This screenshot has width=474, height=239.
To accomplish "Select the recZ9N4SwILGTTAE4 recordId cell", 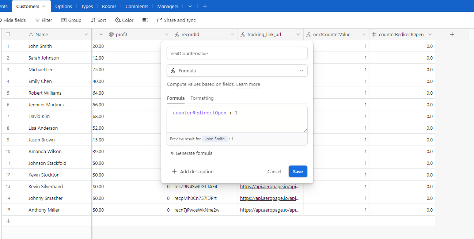I will point(205,186).
